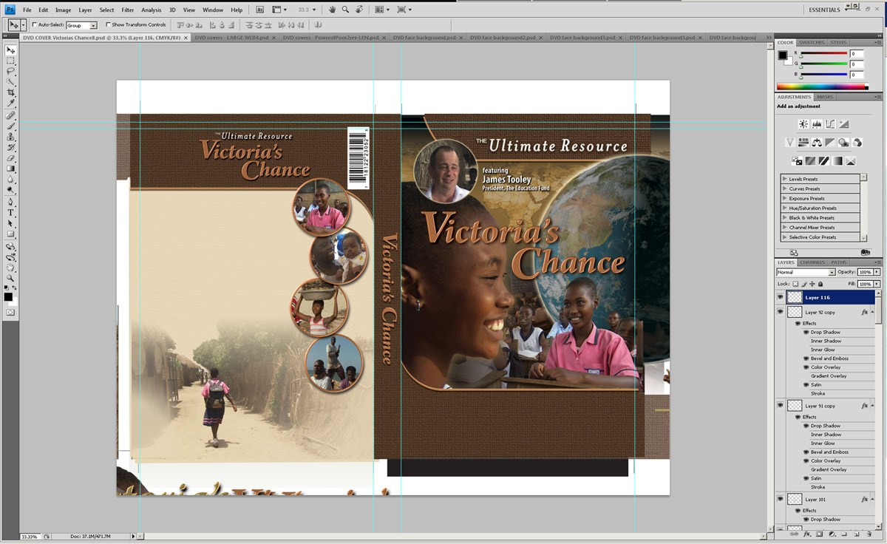Add an Exposure adjustment
The width and height of the screenshot is (887, 544).
tap(843, 124)
